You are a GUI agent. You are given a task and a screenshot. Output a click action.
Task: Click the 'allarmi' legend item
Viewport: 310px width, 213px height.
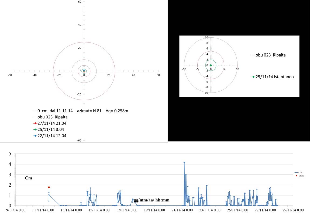(x=300, y=176)
